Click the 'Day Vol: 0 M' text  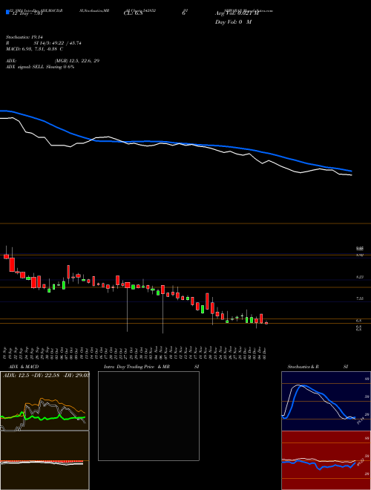click(x=233, y=22)
